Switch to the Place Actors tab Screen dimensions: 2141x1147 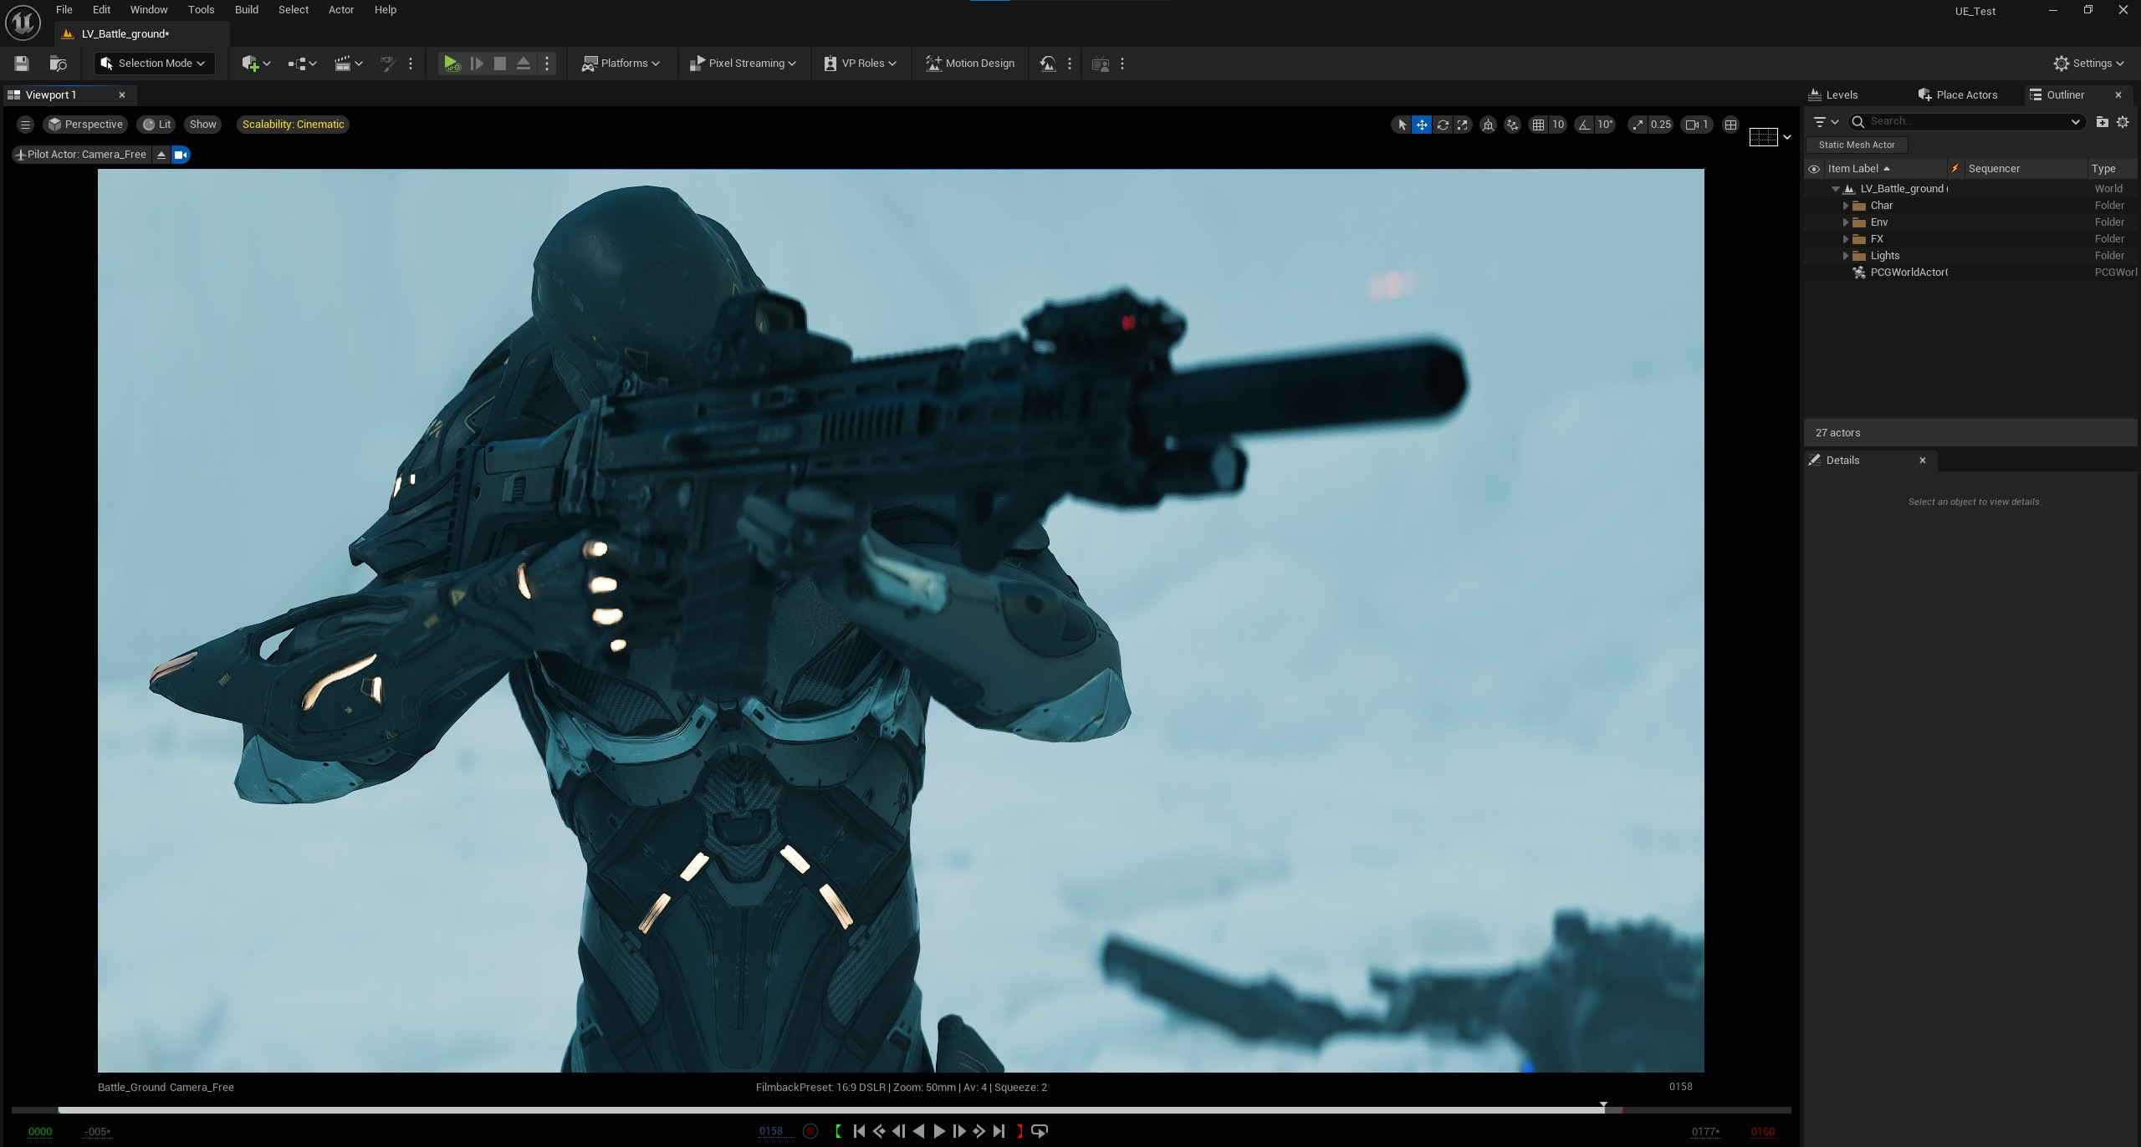coord(1958,95)
